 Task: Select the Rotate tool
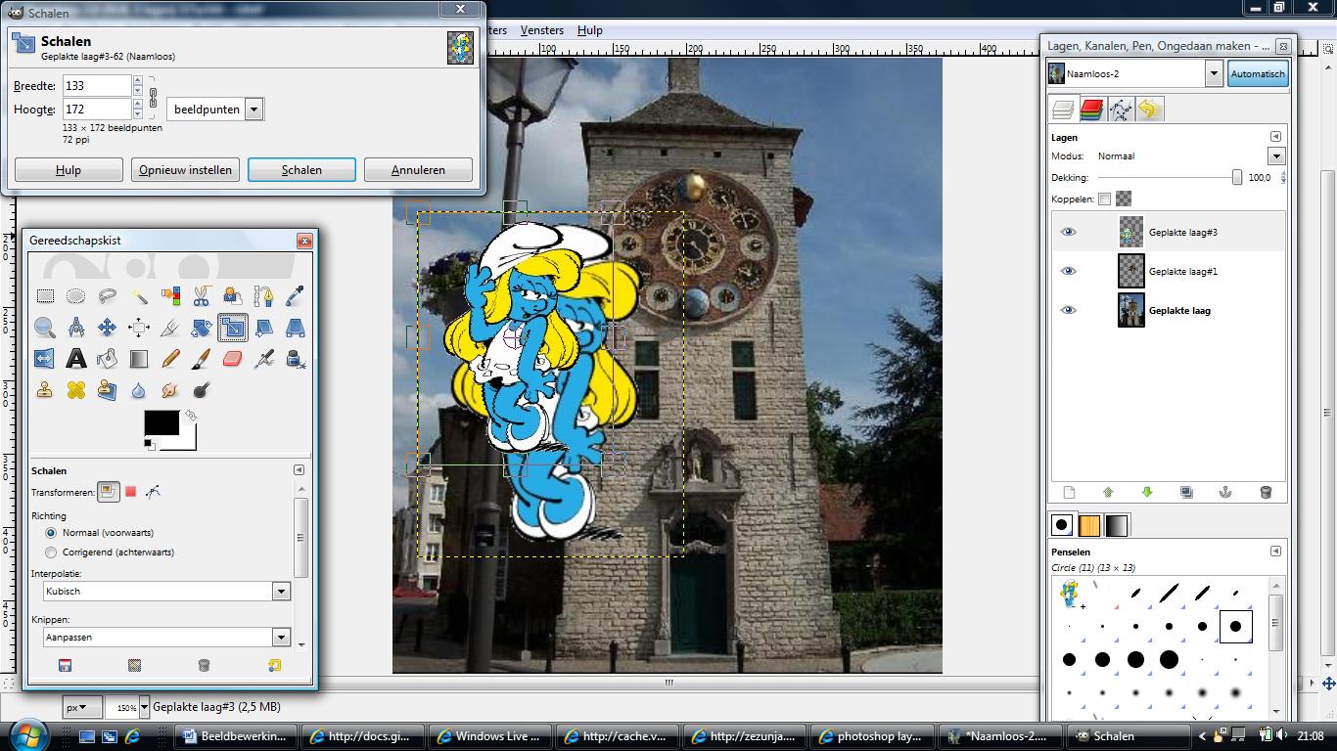202,328
